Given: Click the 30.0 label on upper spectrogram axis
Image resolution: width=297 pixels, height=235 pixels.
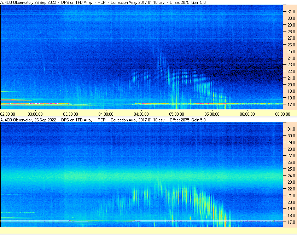Looking at the screenshot, I should [x=291, y=18].
